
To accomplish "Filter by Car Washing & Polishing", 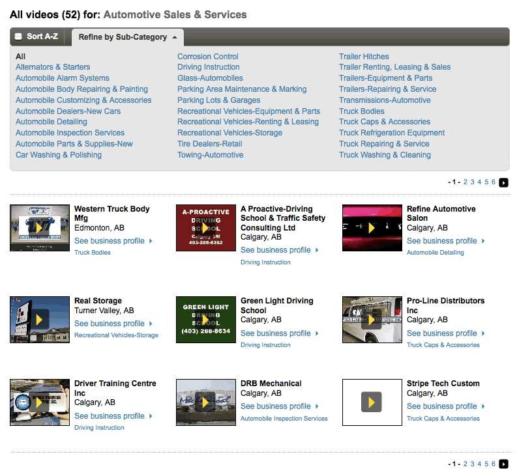I will [x=59, y=155].
